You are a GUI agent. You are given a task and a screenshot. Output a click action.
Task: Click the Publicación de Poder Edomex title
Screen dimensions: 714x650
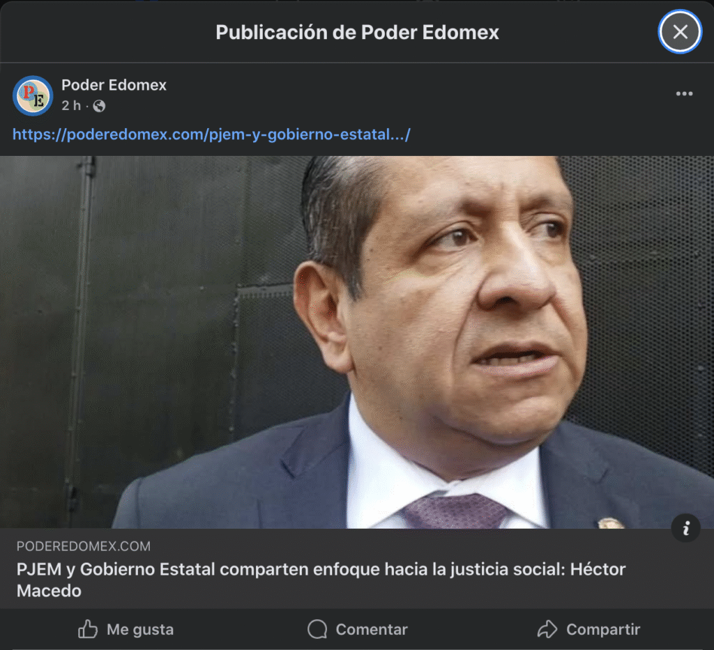[x=357, y=32]
